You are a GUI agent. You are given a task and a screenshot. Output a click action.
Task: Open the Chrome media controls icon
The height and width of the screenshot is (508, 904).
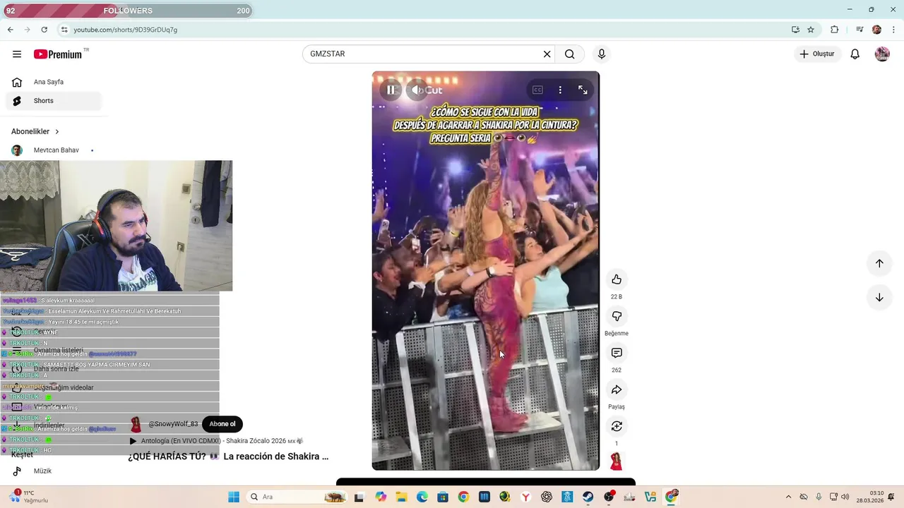(x=860, y=30)
